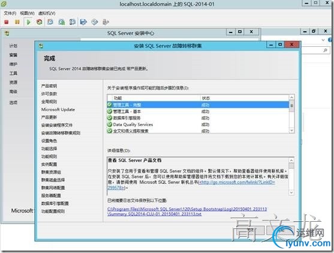Click the 群集资源组 wizard step
Screen dimensions: 334x253
pos(51,172)
